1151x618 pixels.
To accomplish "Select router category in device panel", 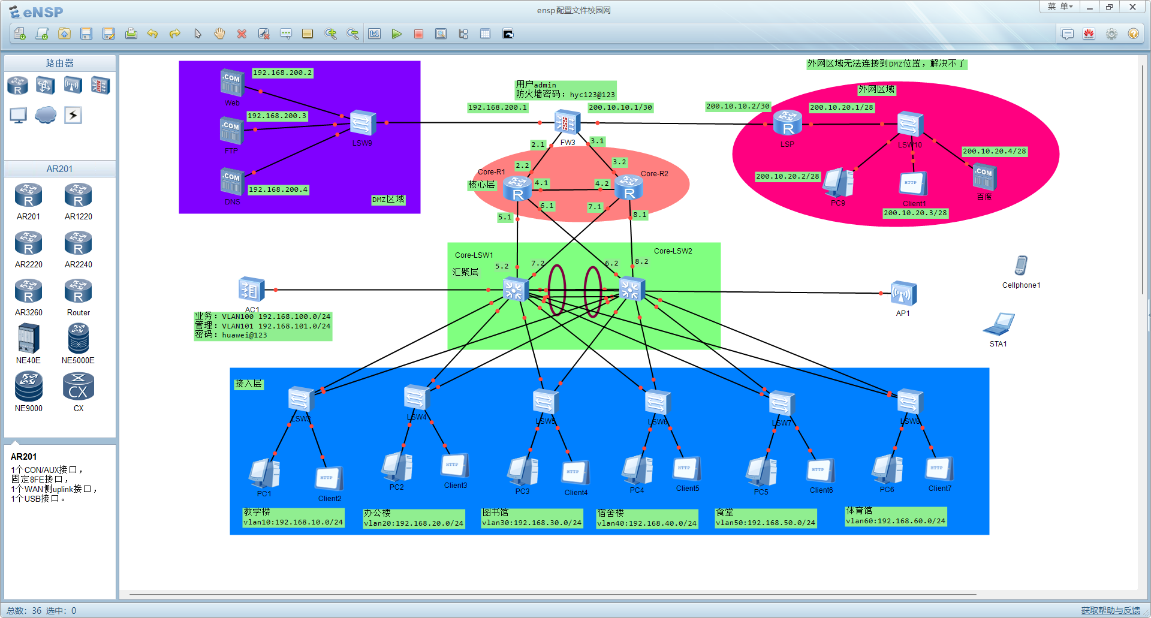I will 18,85.
